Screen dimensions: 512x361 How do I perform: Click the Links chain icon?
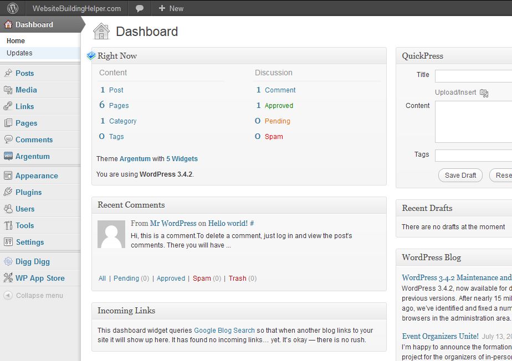tap(8, 106)
